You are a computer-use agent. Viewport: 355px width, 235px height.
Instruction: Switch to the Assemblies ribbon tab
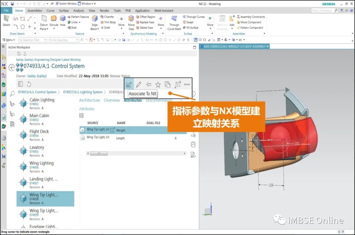click(x=35, y=11)
